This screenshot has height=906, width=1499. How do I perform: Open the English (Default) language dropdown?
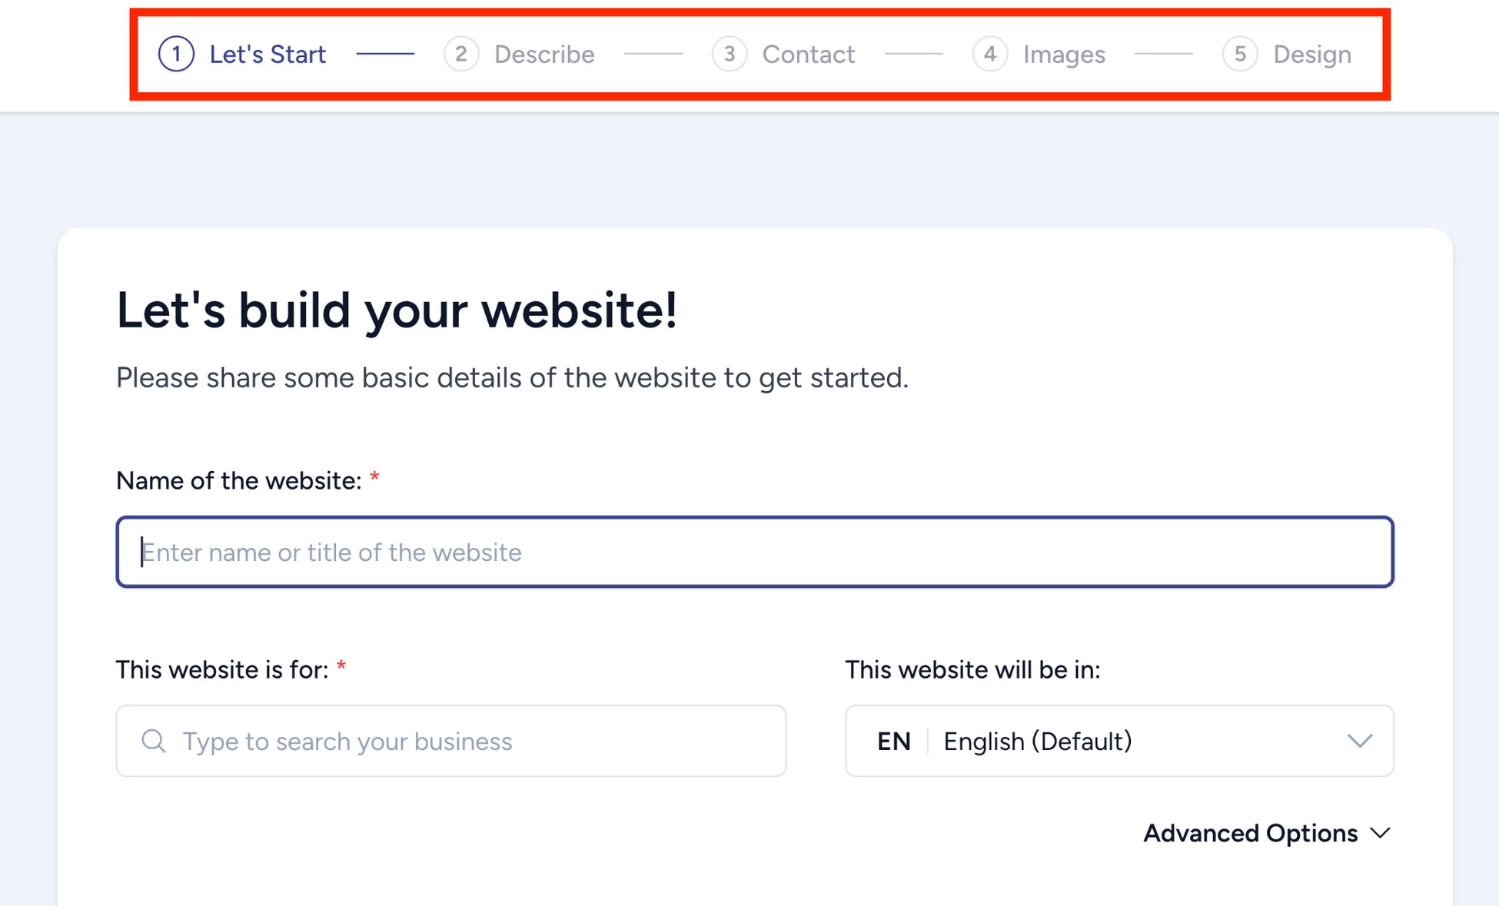(x=1118, y=741)
